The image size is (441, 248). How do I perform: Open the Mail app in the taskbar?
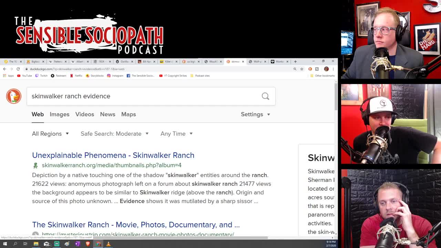point(47,244)
